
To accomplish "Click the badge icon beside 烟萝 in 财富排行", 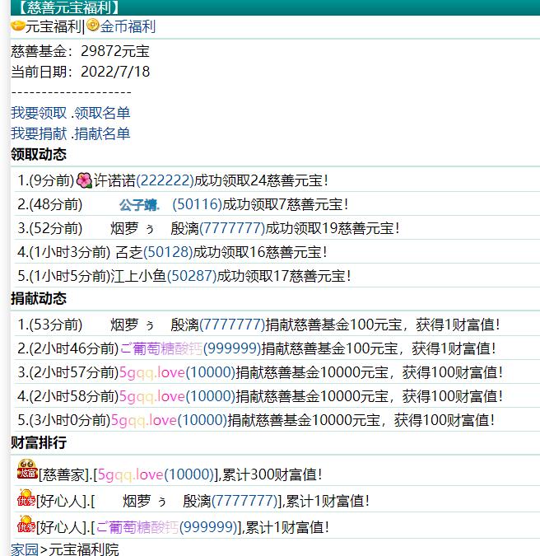I will coord(26,498).
